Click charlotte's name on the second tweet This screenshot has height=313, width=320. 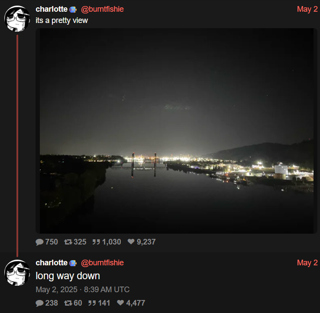(52, 263)
